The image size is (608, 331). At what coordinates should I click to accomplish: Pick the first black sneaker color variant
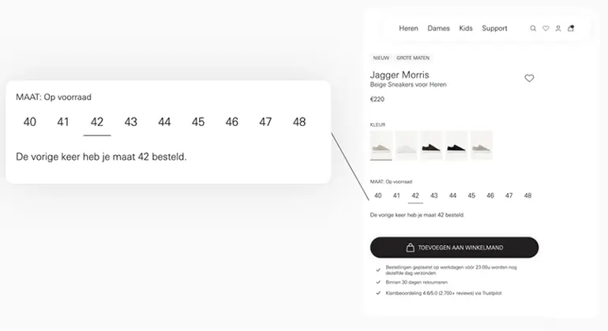[x=431, y=146]
